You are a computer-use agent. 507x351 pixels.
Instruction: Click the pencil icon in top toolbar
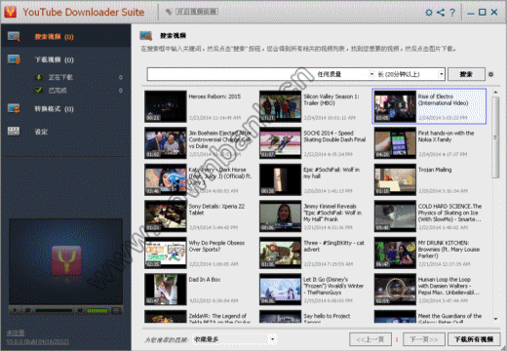pos(169,12)
